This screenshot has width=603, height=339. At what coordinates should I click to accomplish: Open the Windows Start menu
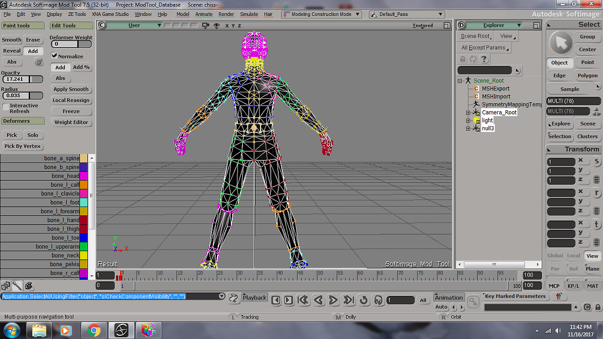click(11, 330)
